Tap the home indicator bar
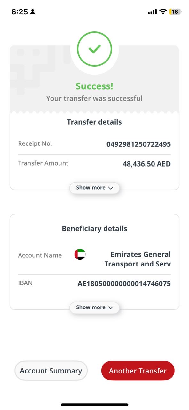The height and width of the screenshot is (410, 189). click(x=95, y=405)
